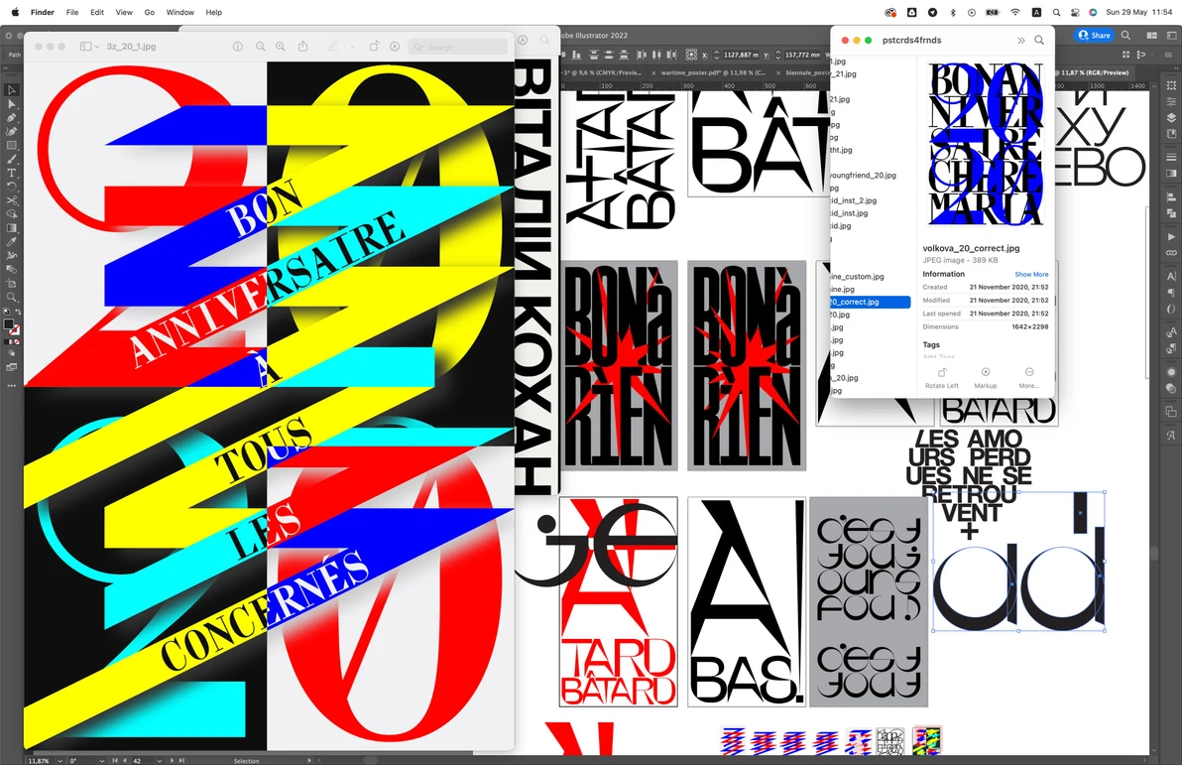Select the Direct Selection tool in Illustrator
This screenshot has width=1182, height=765.
pos(12,104)
